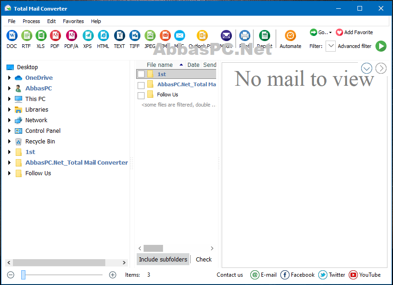The image size is (393, 285).
Task: Click folder tree scrollbar left arrow
Action: click(x=9, y=262)
